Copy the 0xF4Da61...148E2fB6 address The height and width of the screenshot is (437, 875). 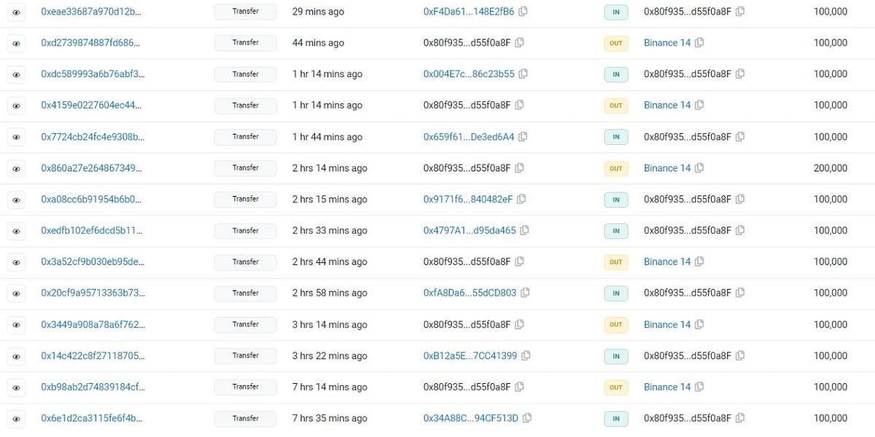click(x=524, y=11)
